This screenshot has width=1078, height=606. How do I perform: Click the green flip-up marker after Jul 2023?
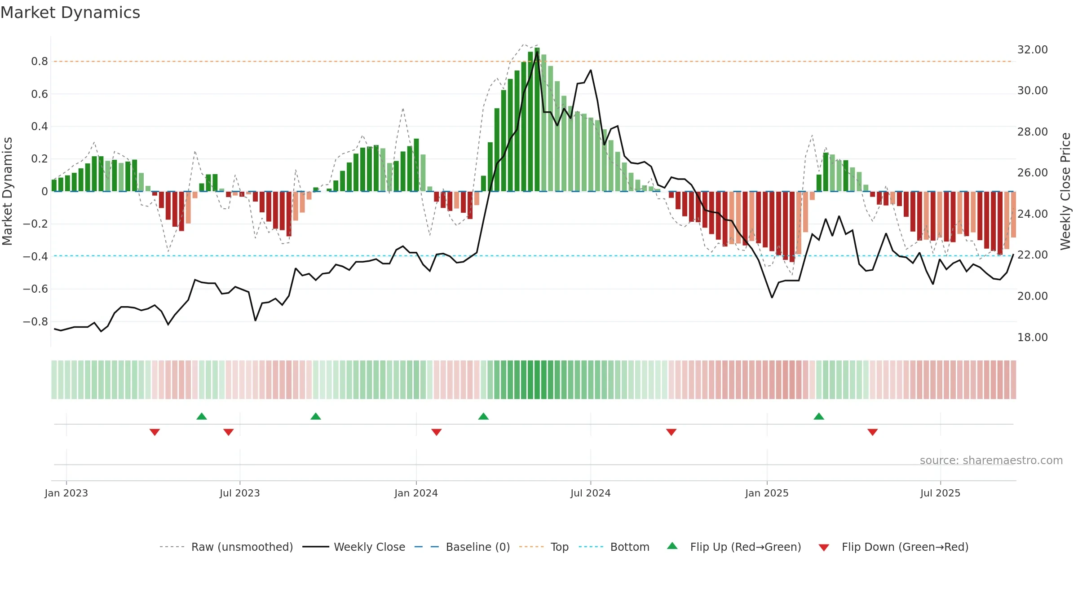316,416
